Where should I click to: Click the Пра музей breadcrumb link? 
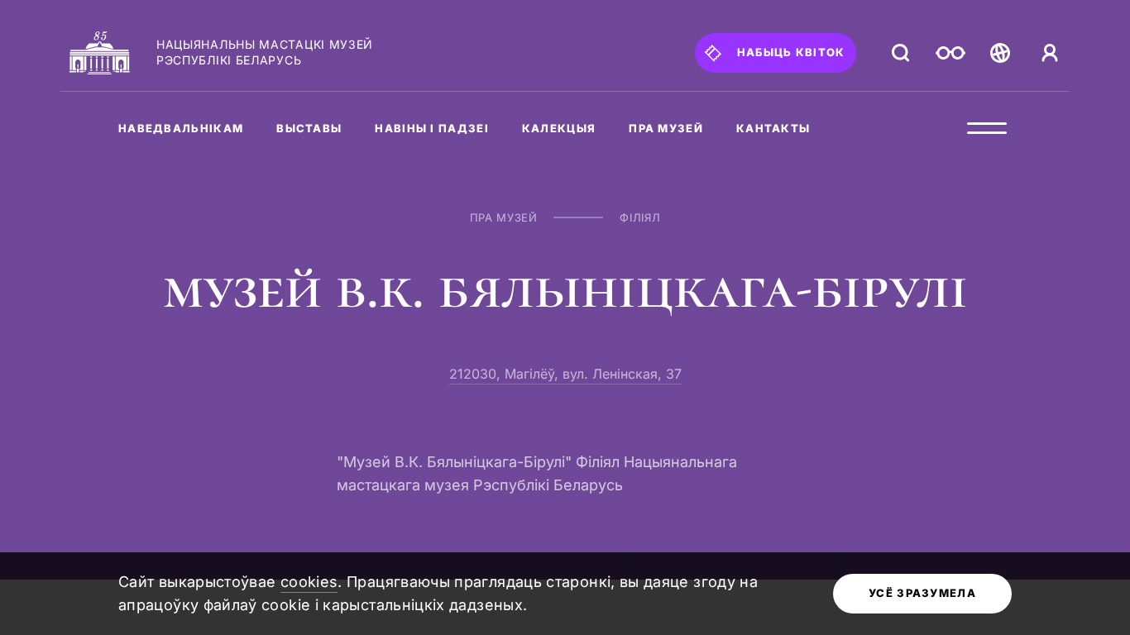pos(504,217)
